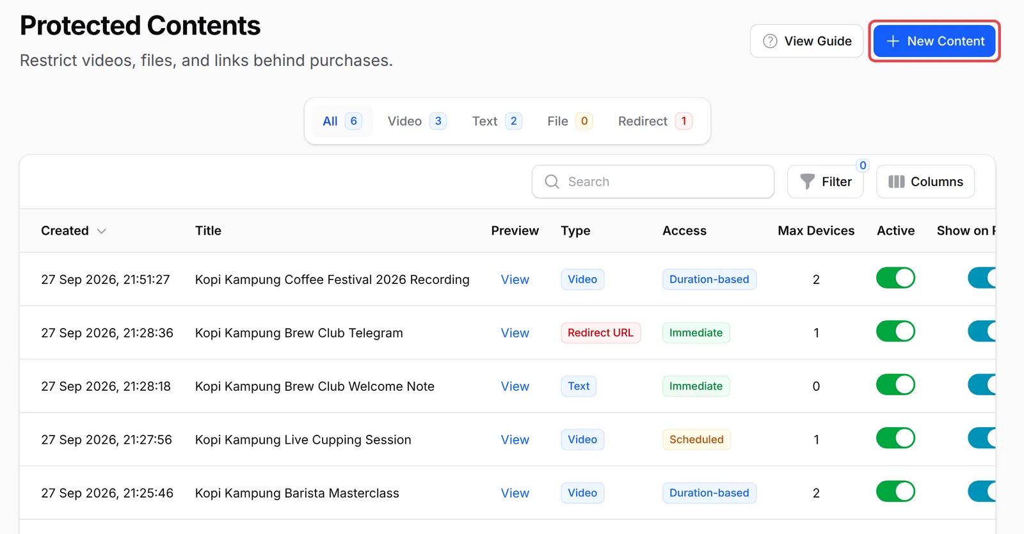
Task: Toggle Active for Live Cupping Session
Action: (895, 438)
